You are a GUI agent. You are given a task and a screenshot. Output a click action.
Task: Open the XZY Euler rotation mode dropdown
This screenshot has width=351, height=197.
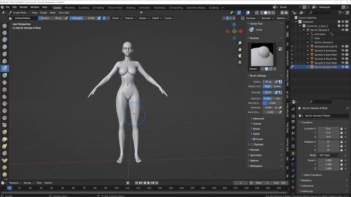coord(329,155)
